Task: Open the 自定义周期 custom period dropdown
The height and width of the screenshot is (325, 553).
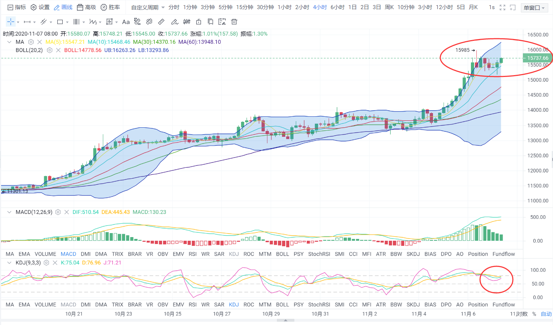Action: pyautogui.click(x=148, y=7)
